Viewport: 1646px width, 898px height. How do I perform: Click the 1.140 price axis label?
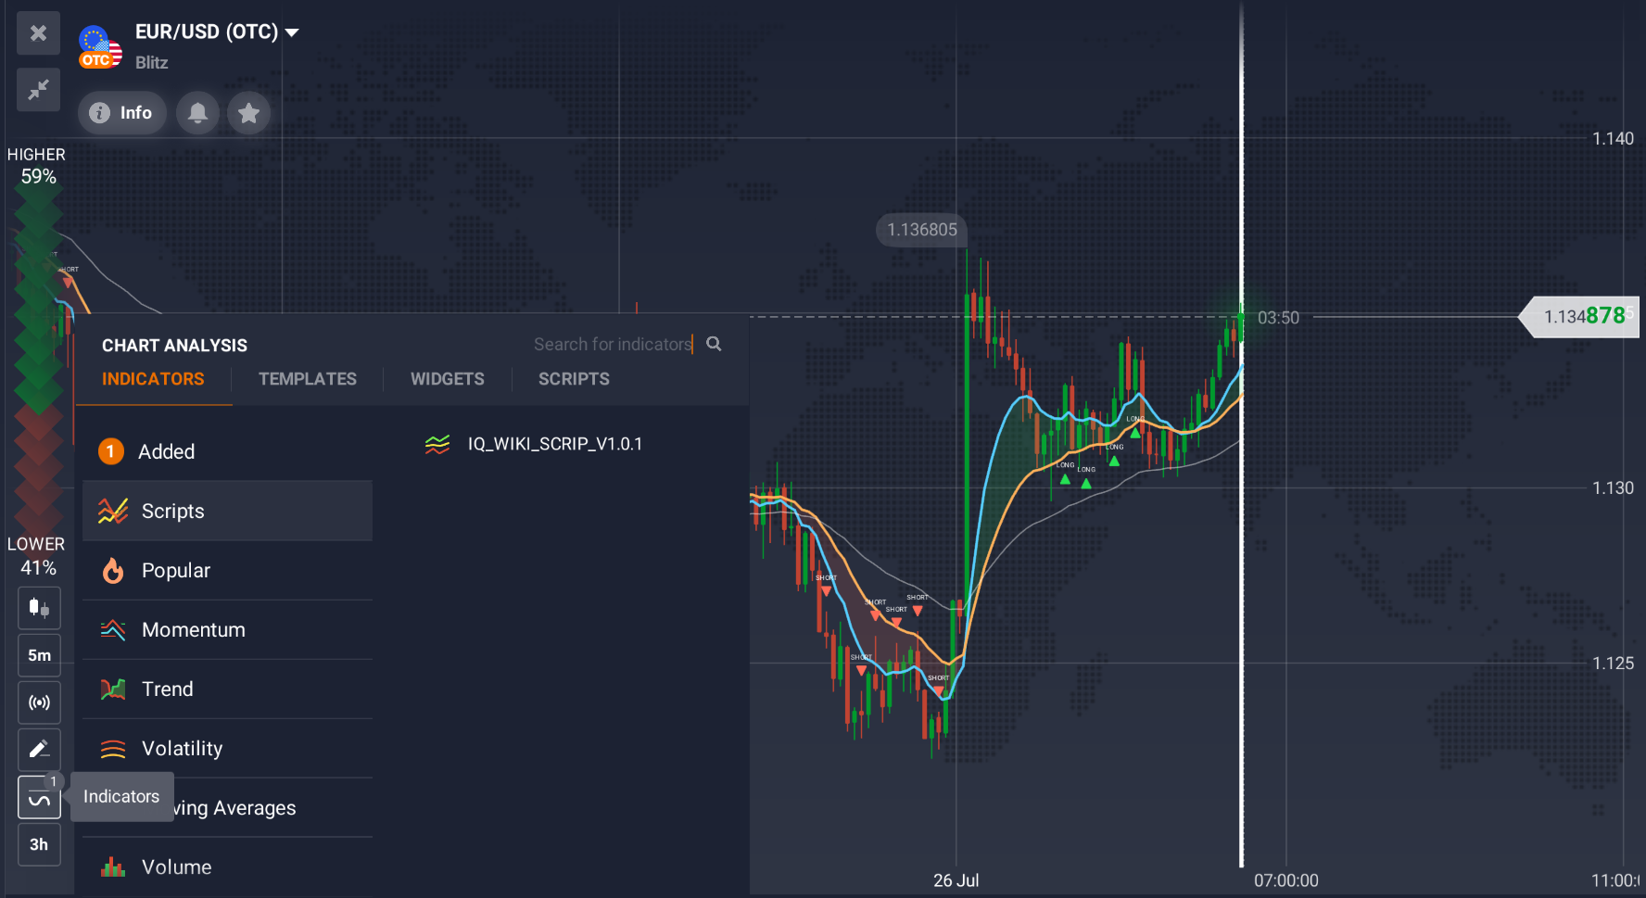click(1613, 139)
